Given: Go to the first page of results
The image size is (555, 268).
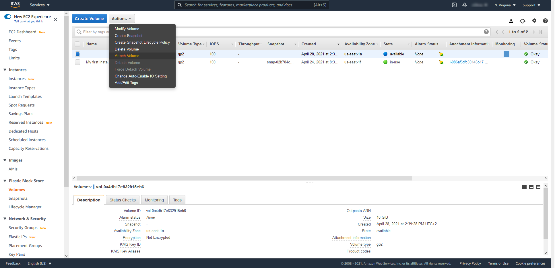Looking at the screenshot, I should tap(496, 32).
